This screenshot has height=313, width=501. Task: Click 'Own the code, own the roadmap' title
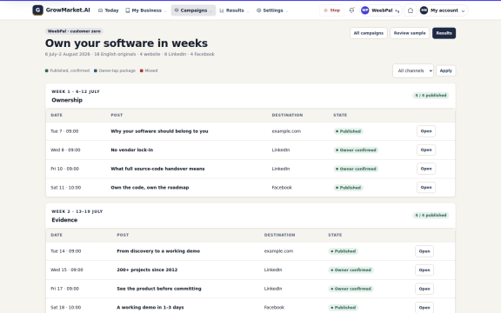pyautogui.click(x=150, y=188)
